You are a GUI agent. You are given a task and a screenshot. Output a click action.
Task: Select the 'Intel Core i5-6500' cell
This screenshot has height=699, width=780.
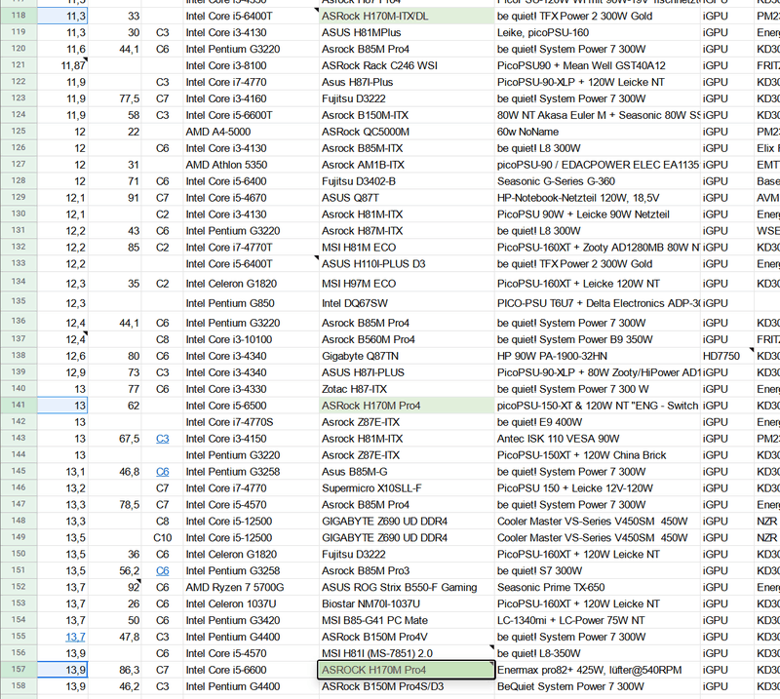tap(252, 406)
